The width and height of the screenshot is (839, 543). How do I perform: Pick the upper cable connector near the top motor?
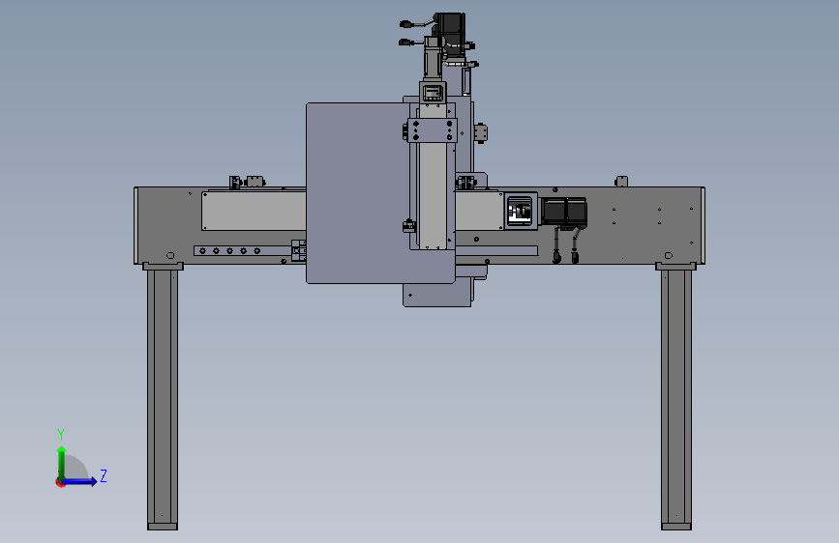pyautogui.click(x=406, y=23)
